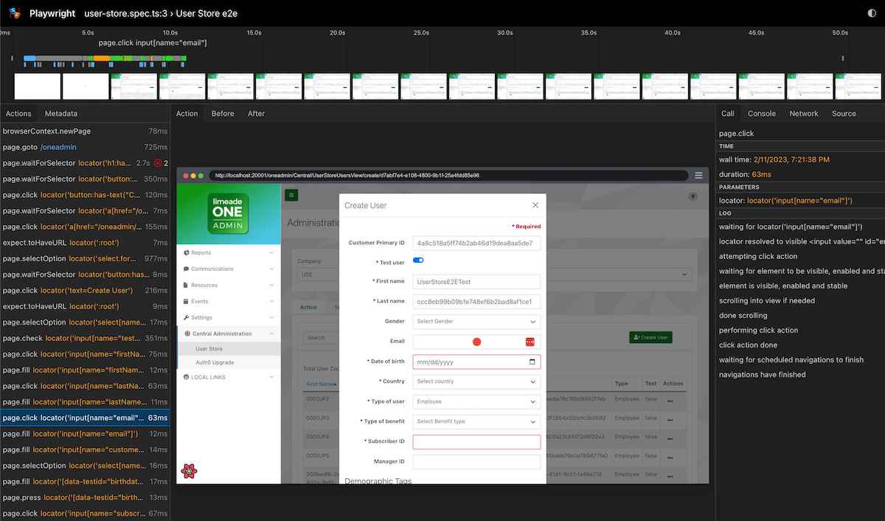Close the Create User dialog
The height and width of the screenshot is (521, 885).
pyautogui.click(x=535, y=205)
